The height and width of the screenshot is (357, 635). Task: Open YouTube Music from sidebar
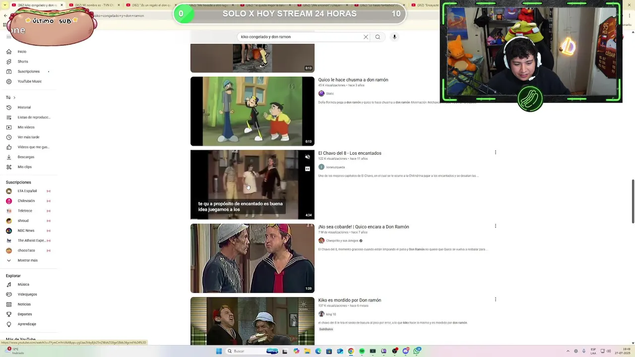pyautogui.click(x=29, y=81)
